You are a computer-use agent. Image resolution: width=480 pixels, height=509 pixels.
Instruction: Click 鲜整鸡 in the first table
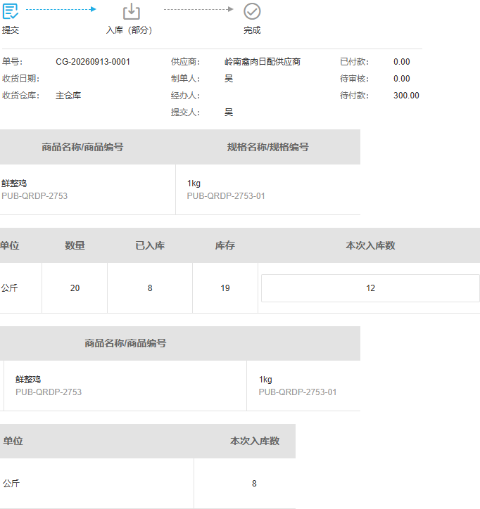click(x=14, y=183)
